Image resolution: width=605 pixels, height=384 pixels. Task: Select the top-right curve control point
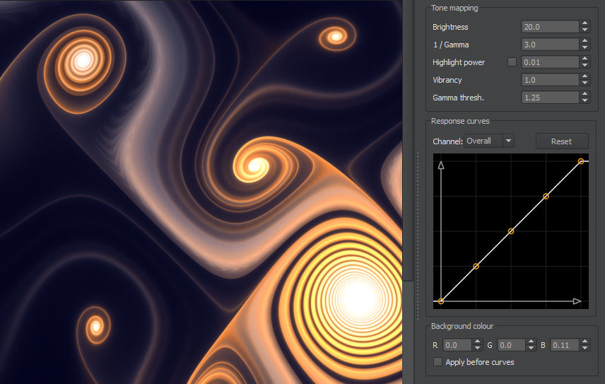click(581, 161)
